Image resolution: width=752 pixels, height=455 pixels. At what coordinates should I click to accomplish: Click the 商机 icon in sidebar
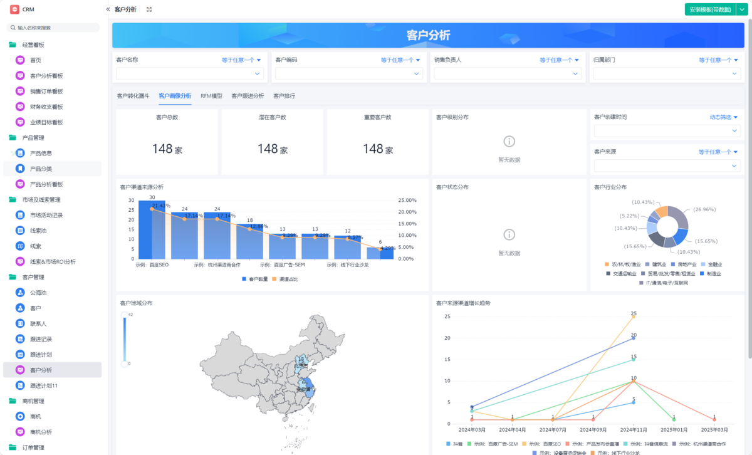(x=20, y=416)
